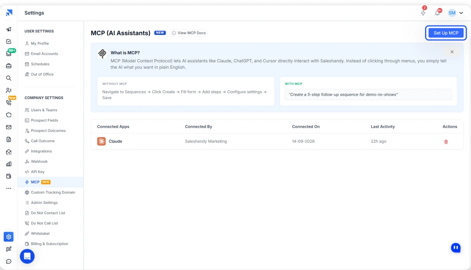Image resolution: width=471 pixels, height=270 pixels.
Task: Open Users & Teams settings
Action: (x=44, y=110)
